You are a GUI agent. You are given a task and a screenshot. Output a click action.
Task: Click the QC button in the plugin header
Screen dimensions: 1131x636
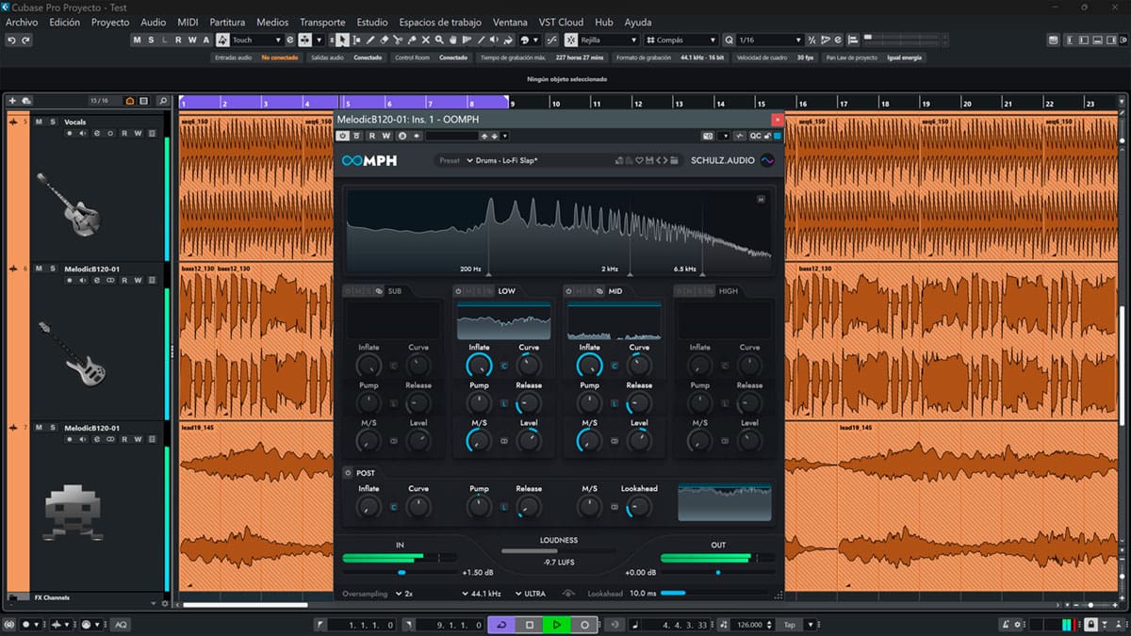point(754,136)
